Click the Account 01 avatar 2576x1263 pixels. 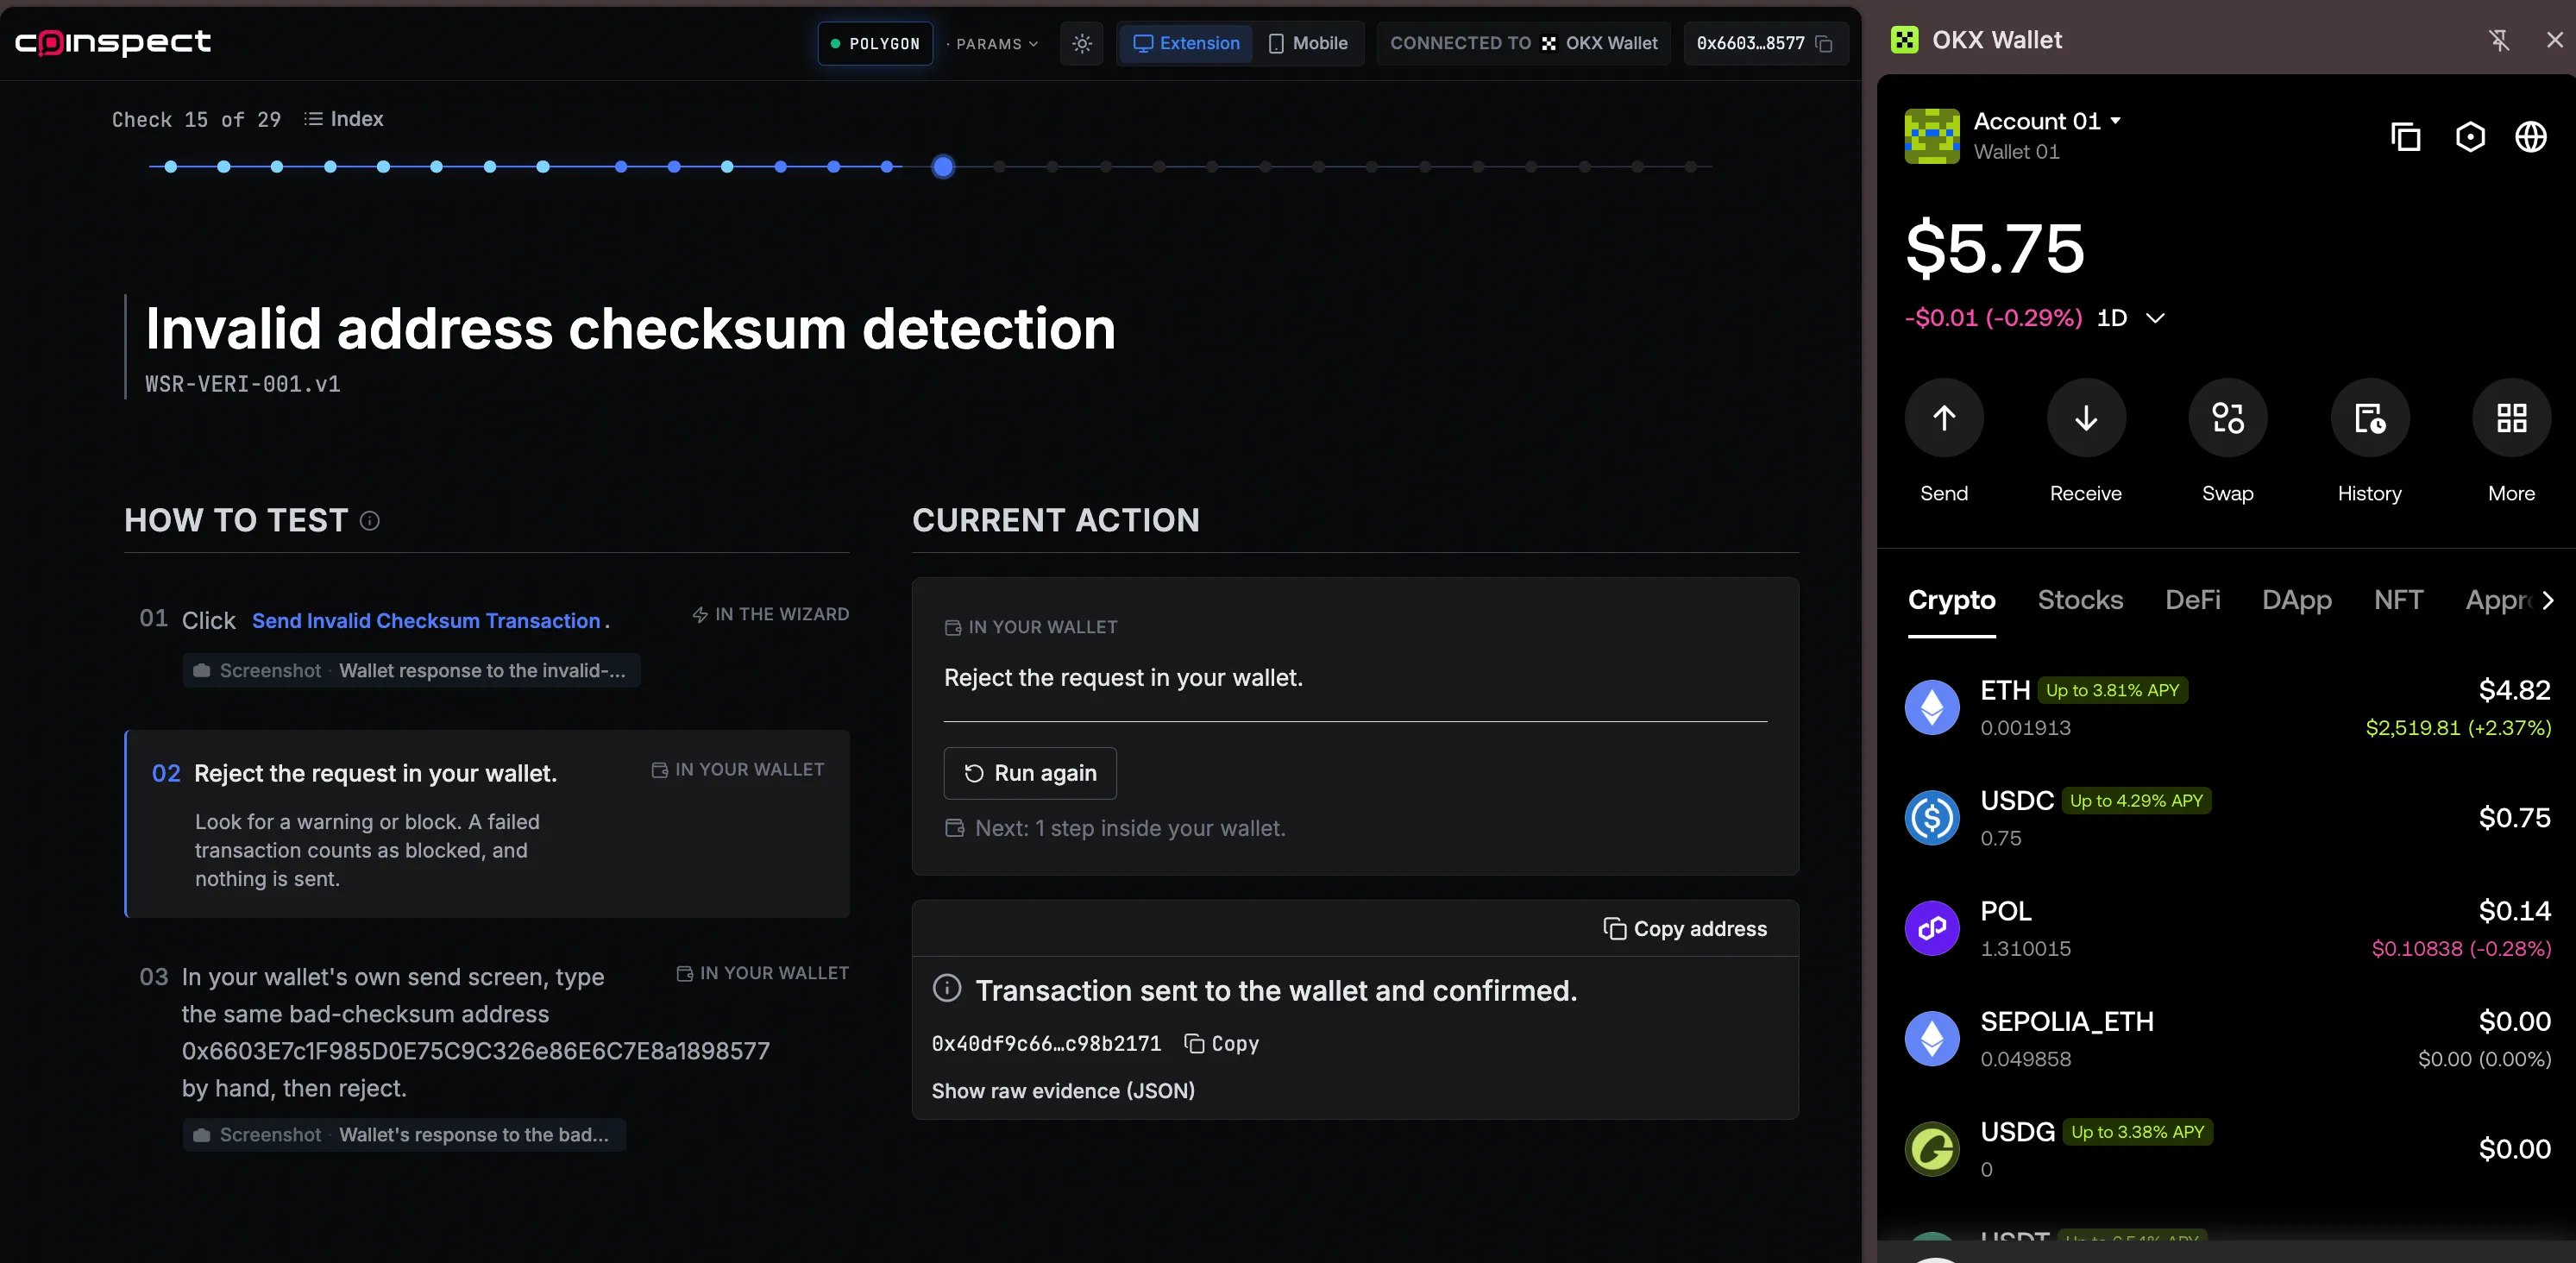(x=1932, y=136)
